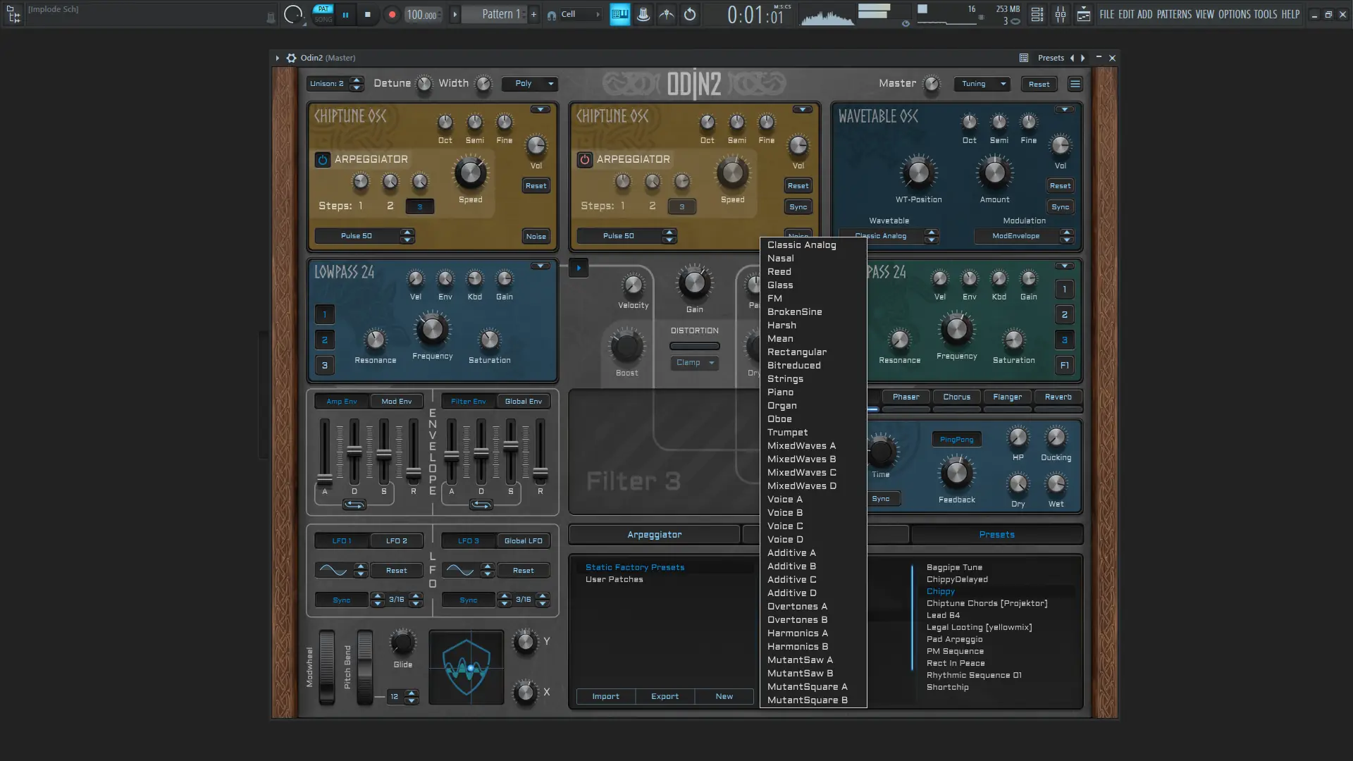Toggle second Chiptune Osc arpeggiator power
1353x761 pixels.
coord(585,159)
